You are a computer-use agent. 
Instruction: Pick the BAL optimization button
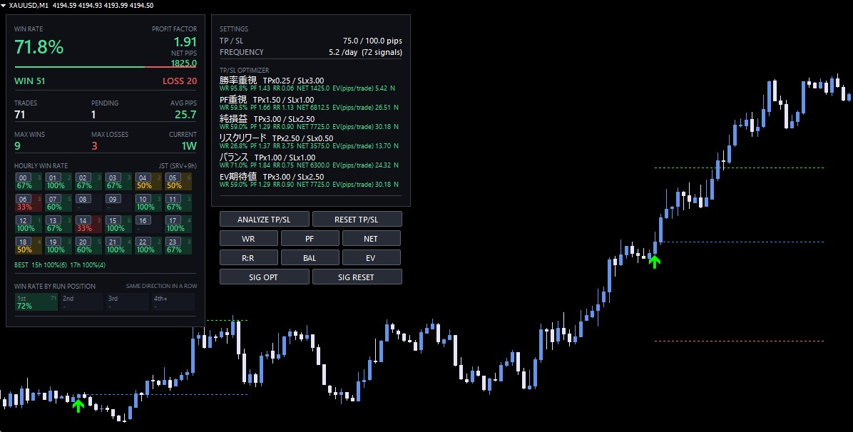[310, 257]
